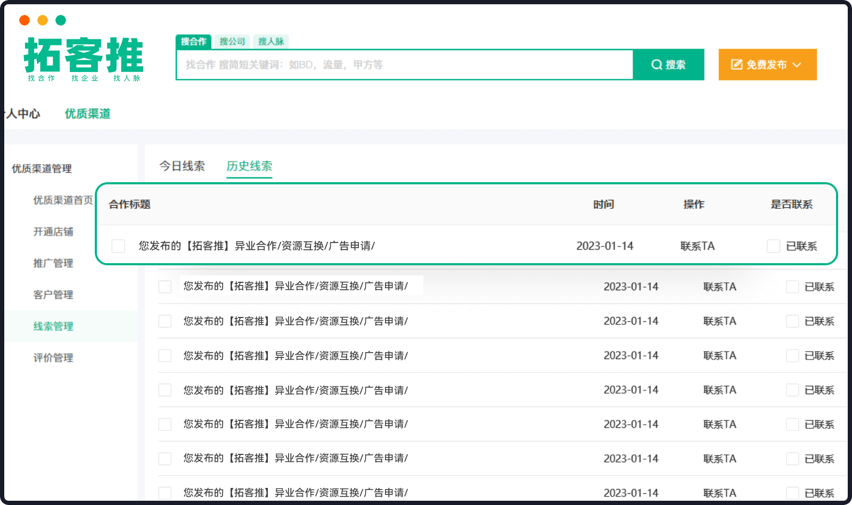Select 线索管理 in sidebar
Image resolution: width=852 pixels, height=505 pixels.
tap(53, 326)
